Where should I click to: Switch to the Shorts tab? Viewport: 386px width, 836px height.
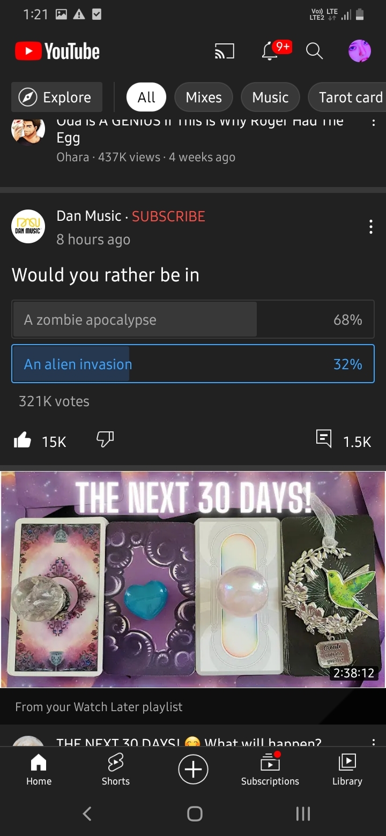coord(116,770)
